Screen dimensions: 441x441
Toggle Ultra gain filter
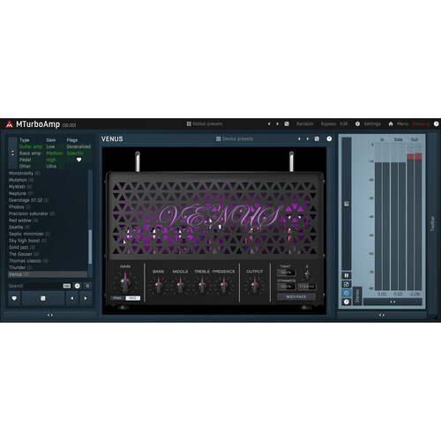coord(51,166)
